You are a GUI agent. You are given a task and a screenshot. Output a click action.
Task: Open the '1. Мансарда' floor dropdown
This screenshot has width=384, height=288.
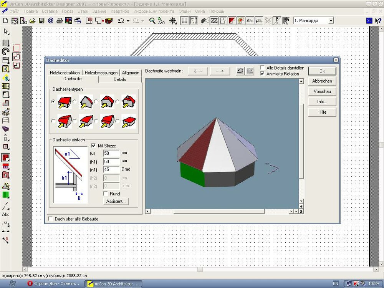(331, 21)
